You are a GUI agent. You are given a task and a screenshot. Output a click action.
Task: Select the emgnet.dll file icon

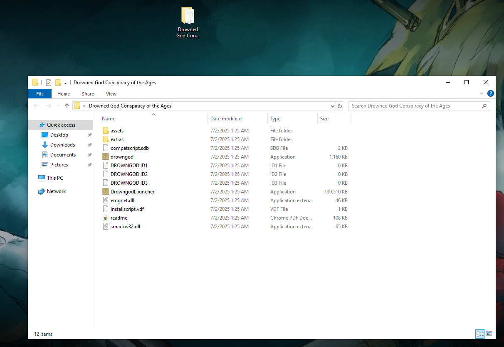point(106,200)
